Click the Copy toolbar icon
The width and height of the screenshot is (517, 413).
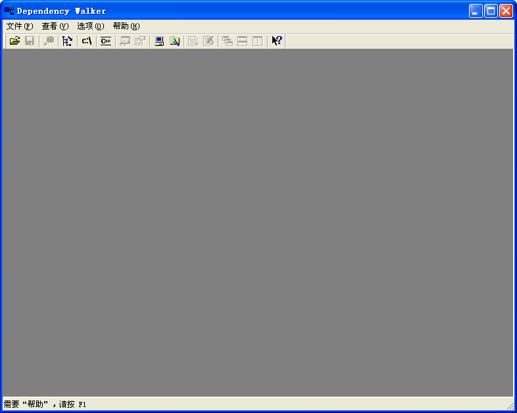coord(49,41)
